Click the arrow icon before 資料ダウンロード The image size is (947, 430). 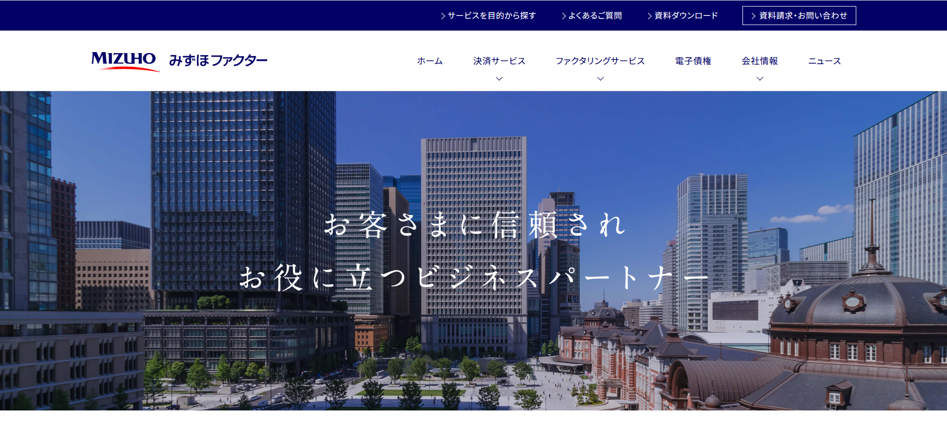(649, 16)
